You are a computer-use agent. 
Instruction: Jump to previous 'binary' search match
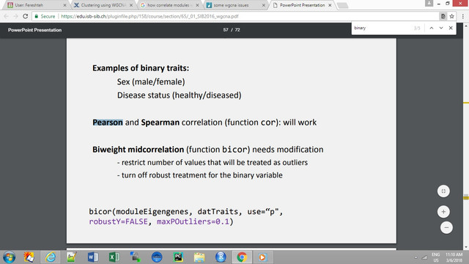[x=432, y=28]
